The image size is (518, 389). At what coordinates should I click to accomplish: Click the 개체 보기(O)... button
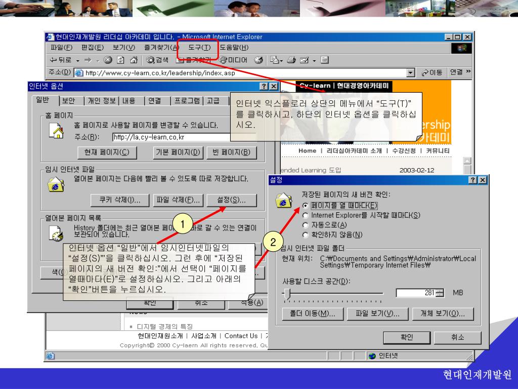click(443, 314)
